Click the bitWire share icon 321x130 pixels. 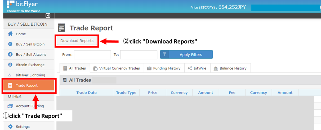click(x=190, y=68)
